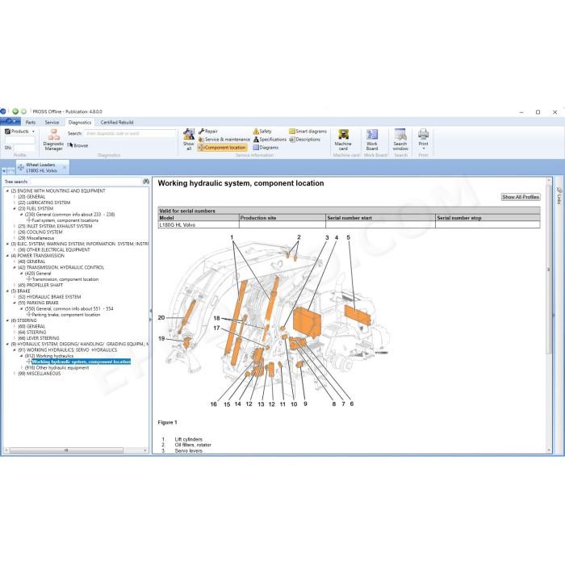
Task: Click the binoculars tree search icon
Action: click(146, 182)
